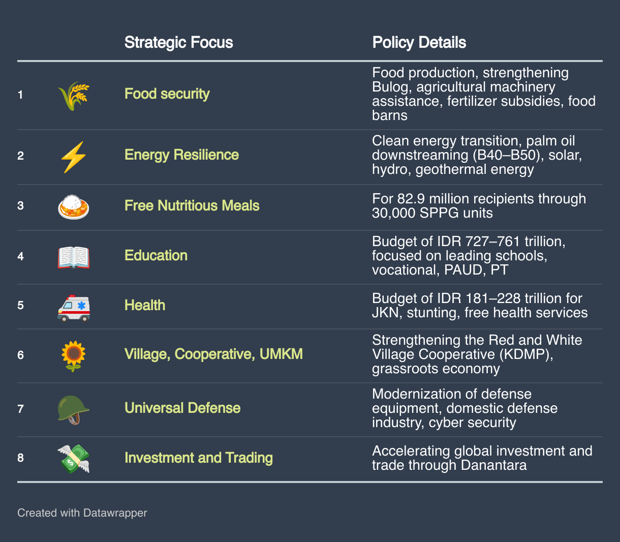620x542 pixels.
Task: Click the open book Education icon
Action: pyautogui.click(x=74, y=257)
